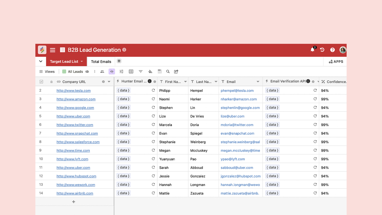Viewport: 382px width, 215px height.
Task: Expand the tables list chevron
Action: pyautogui.click(x=41, y=61)
